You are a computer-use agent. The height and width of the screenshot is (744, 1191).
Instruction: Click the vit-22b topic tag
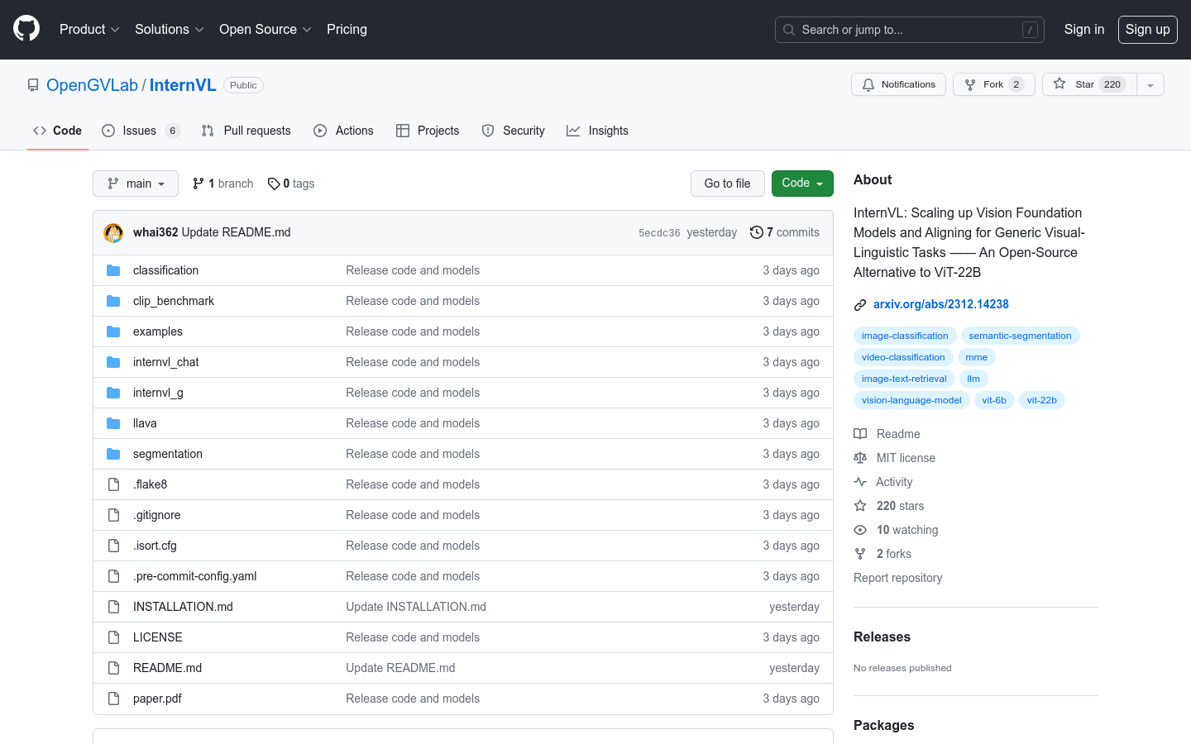(x=1041, y=400)
